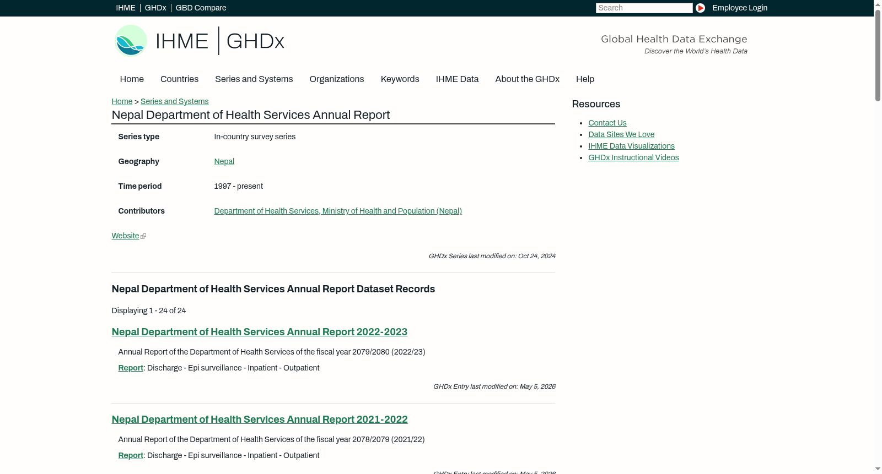Open Annual Report 2021-2022 record
882x474 pixels.
(260, 419)
